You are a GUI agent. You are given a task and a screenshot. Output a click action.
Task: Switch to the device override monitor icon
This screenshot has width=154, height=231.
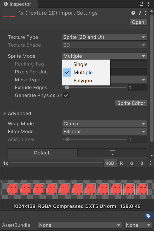[112, 153]
